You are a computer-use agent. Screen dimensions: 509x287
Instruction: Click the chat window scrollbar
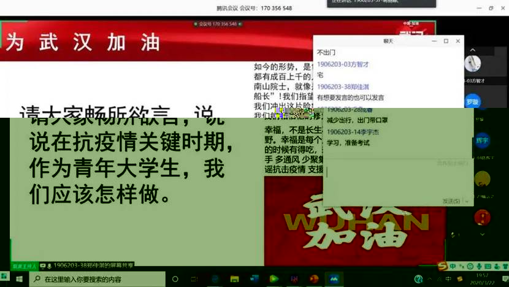473,148
